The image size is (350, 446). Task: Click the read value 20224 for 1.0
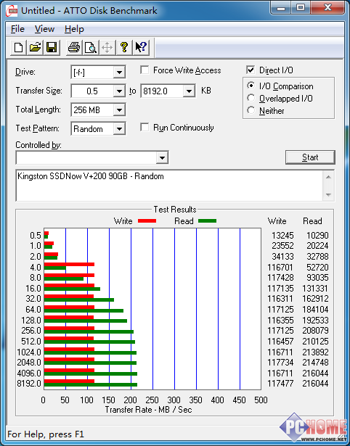(317, 246)
